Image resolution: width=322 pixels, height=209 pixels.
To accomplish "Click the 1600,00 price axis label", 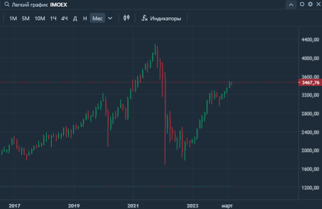I will tap(310, 169).
